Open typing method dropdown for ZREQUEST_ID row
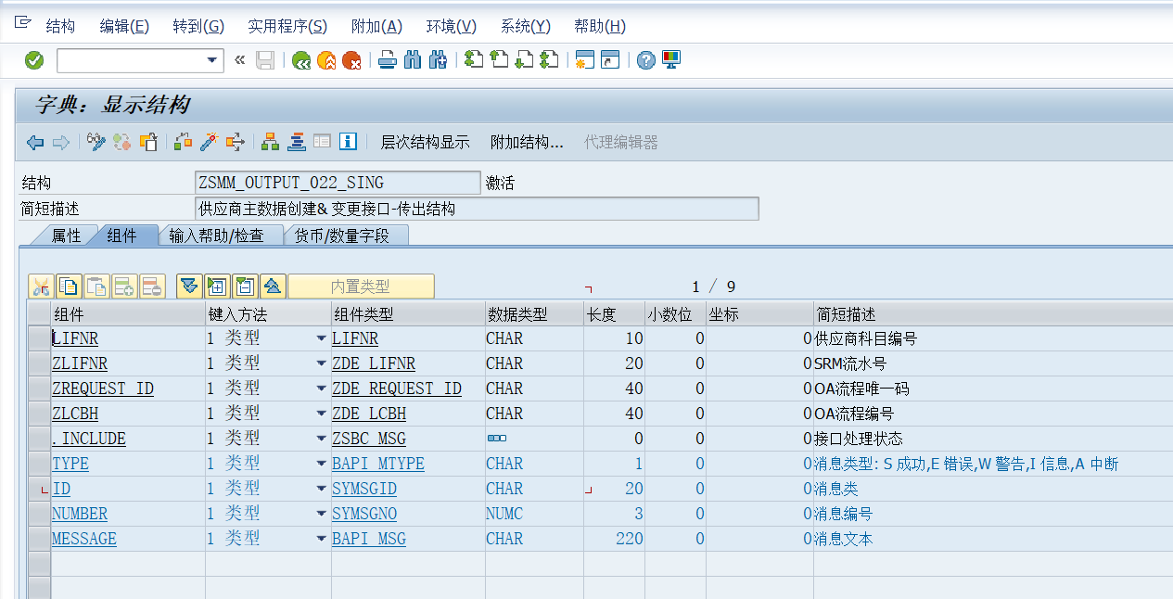 (321, 389)
